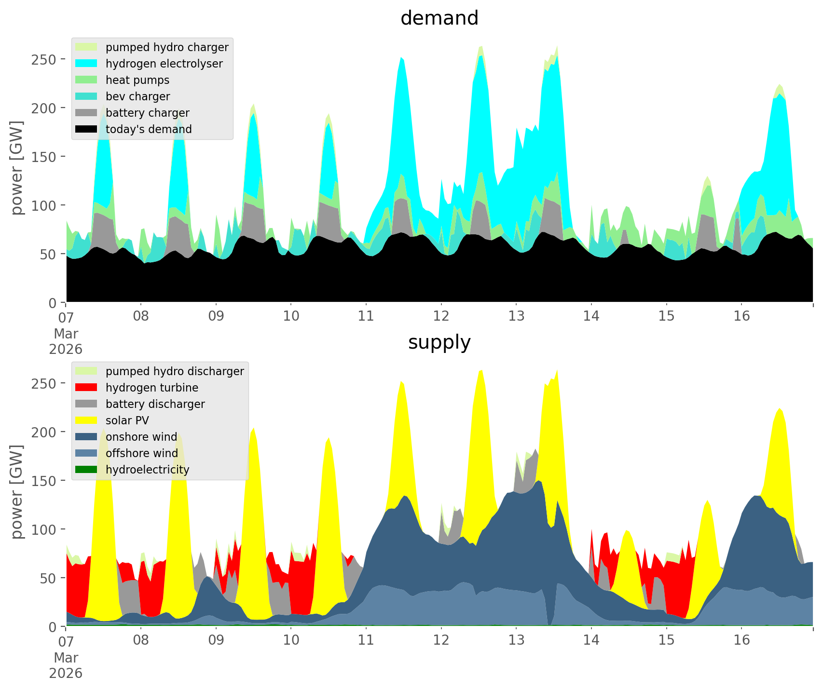Click the pumped hydro discharger legend label

point(175,371)
